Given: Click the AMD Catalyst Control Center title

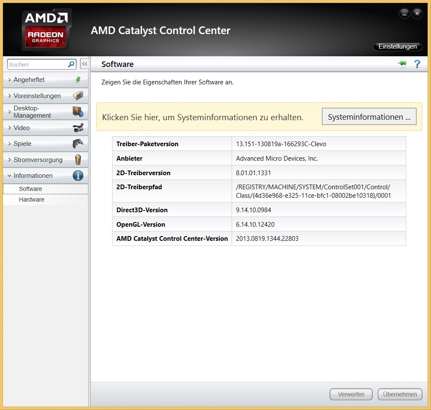Looking at the screenshot, I should [161, 31].
